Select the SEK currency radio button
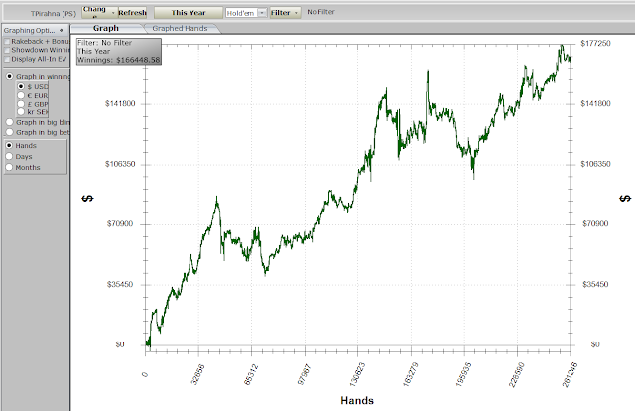The height and width of the screenshot is (411, 635). [x=21, y=112]
